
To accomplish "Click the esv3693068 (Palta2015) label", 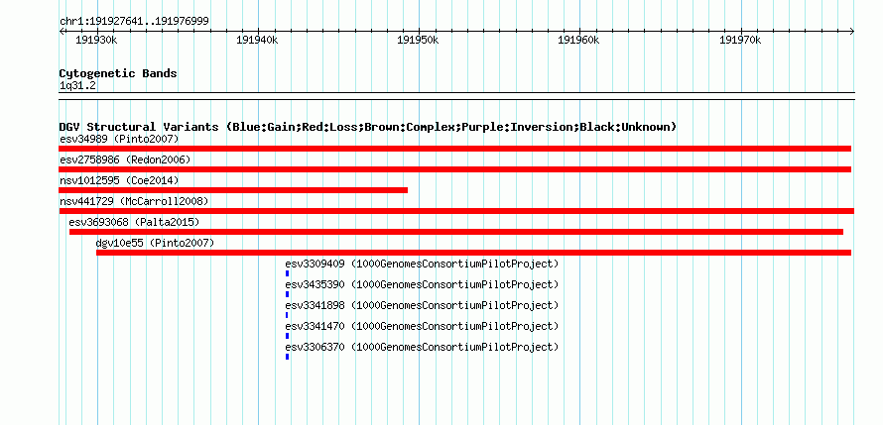I will (x=134, y=222).
